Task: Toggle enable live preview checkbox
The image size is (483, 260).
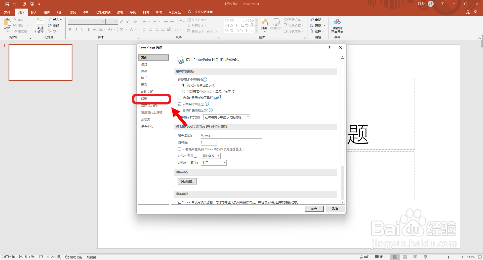Action: 179,104
